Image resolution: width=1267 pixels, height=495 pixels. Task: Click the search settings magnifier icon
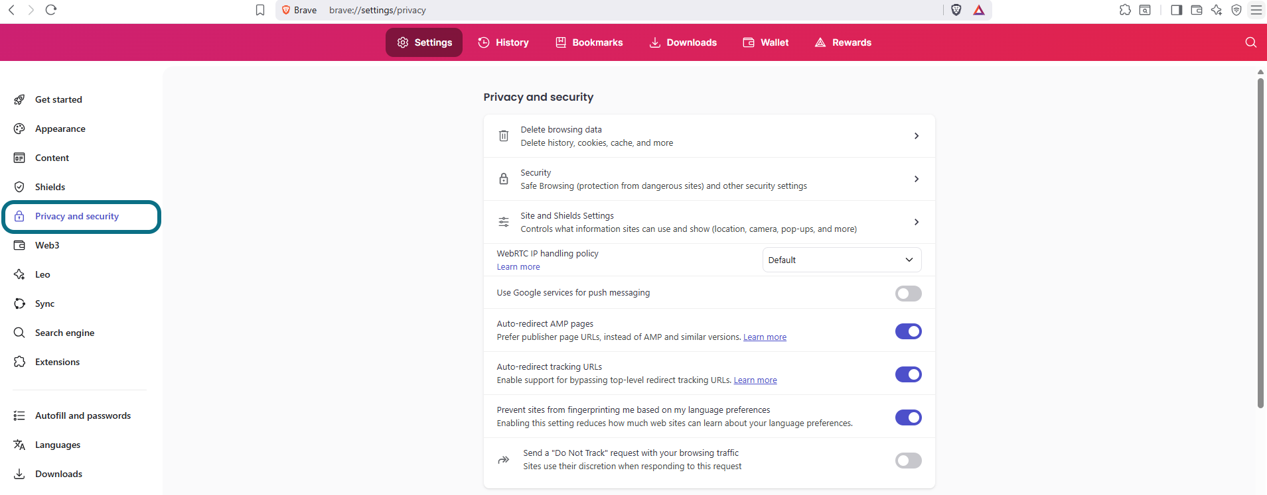pos(1251,42)
